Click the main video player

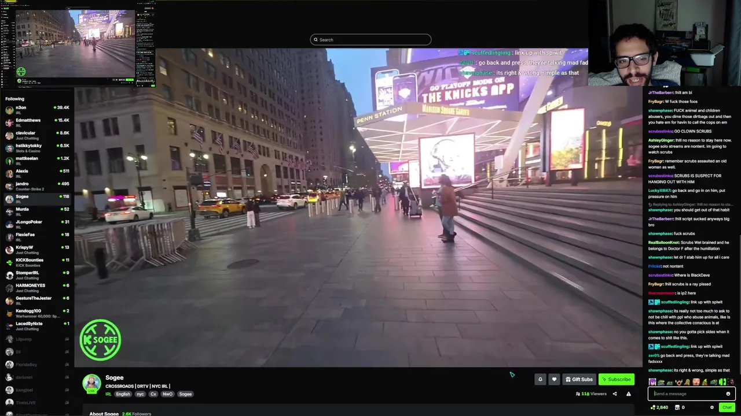tap(359, 208)
